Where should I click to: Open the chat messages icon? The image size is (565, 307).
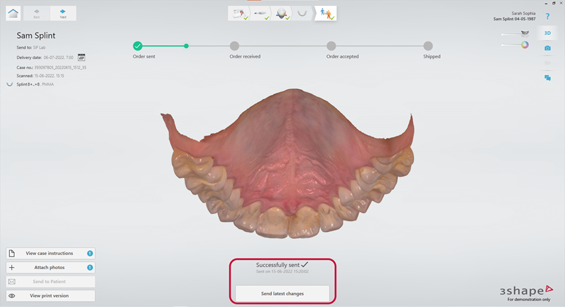(547, 78)
